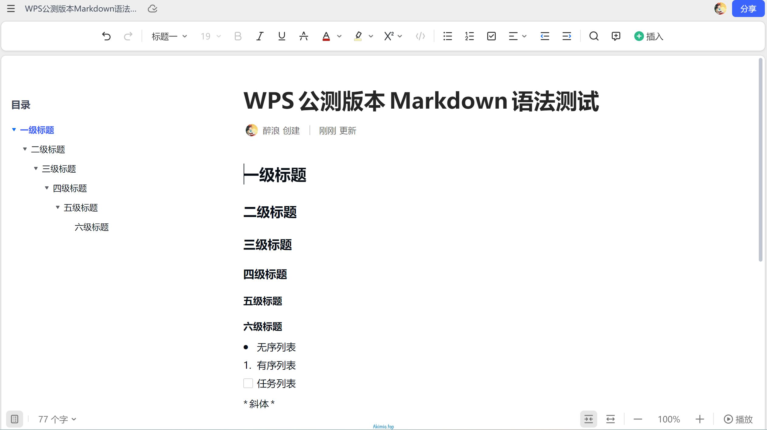Jump to 二级标题 from the outline
Viewport: 767px width, 430px height.
[48, 149]
